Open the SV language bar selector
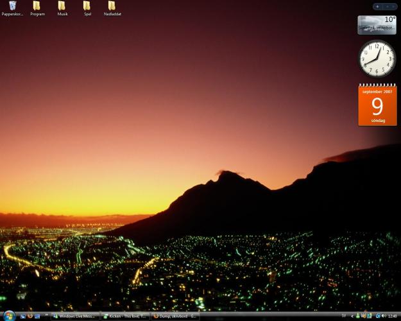The width and height of the screenshot is (401, 321). (x=344, y=316)
